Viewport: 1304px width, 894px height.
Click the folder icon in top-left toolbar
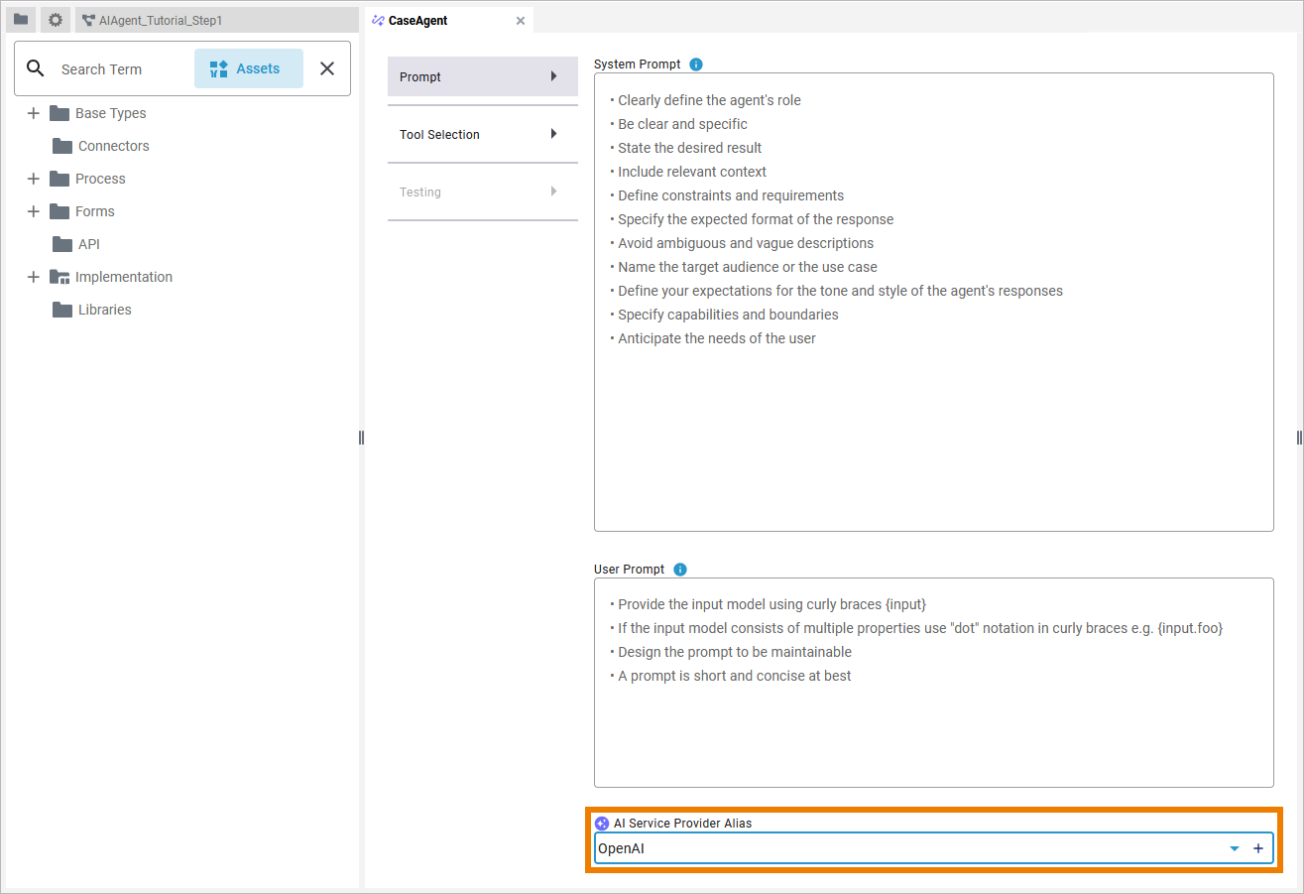(21, 20)
